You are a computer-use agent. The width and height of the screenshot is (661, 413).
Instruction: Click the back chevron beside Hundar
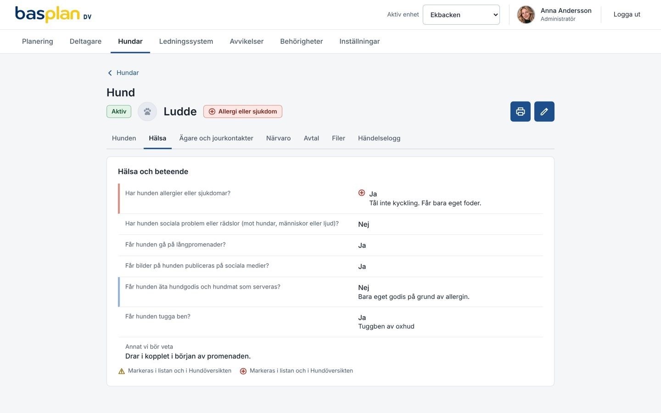110,73
